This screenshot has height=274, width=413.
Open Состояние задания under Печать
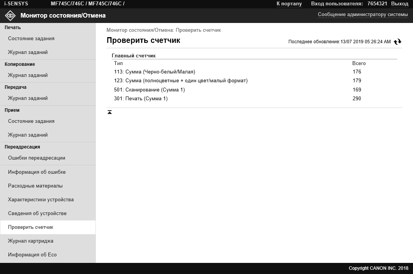tap(31, 38)
